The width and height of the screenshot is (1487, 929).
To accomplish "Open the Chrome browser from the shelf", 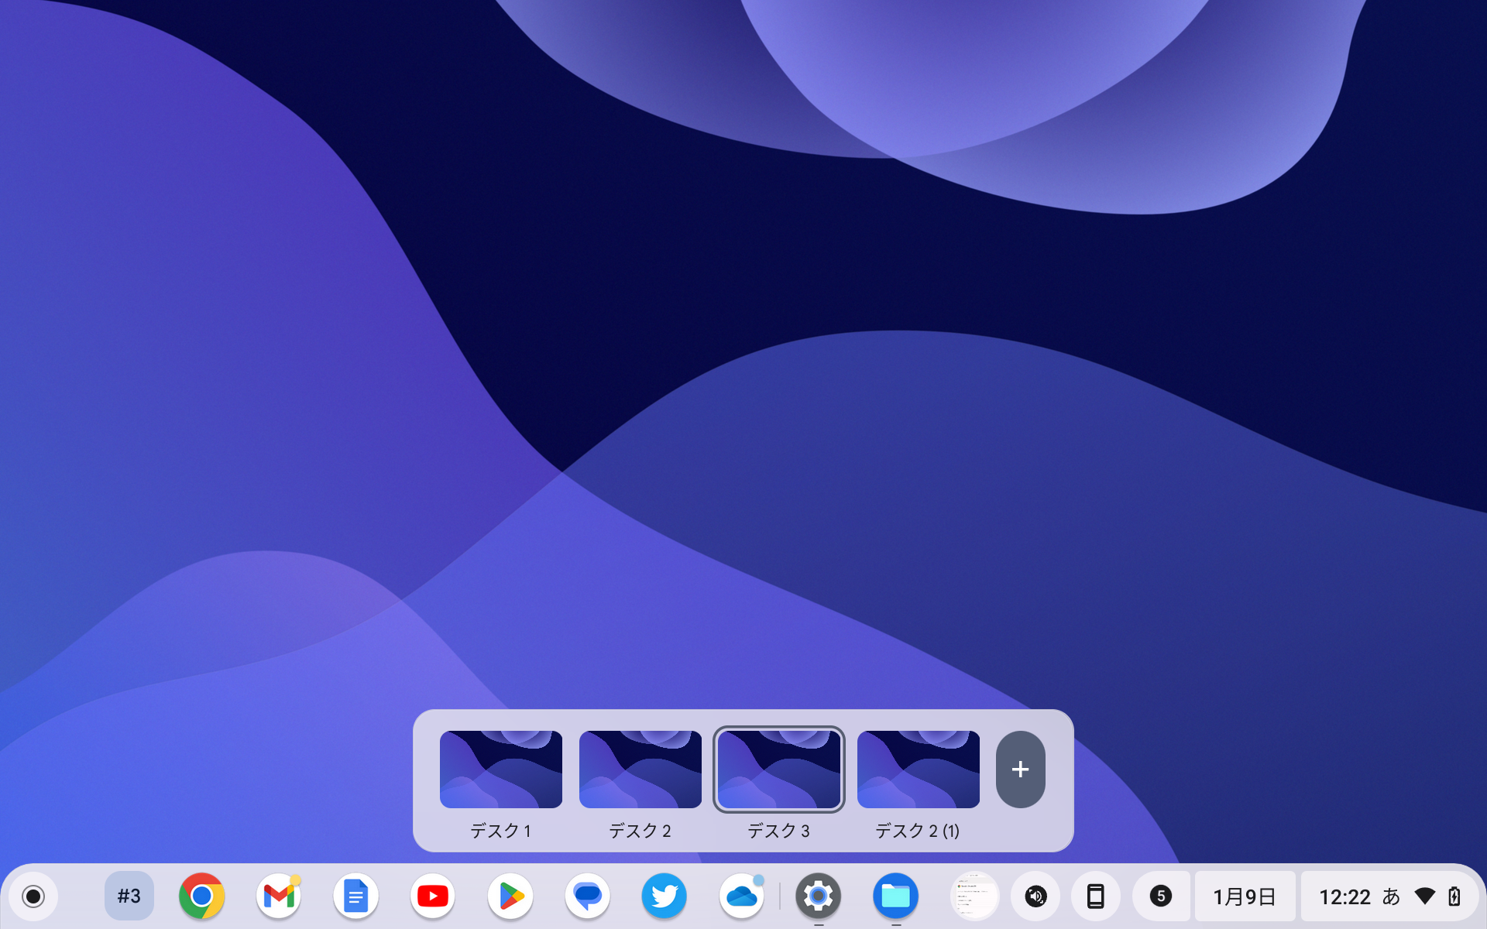I will 201,896.
